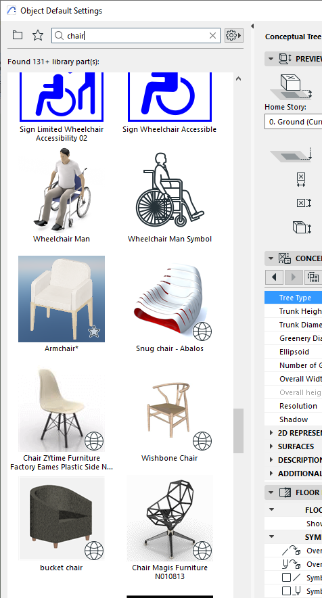
Task: Expand the Surfaces parameter group
Action: point(271,446)
